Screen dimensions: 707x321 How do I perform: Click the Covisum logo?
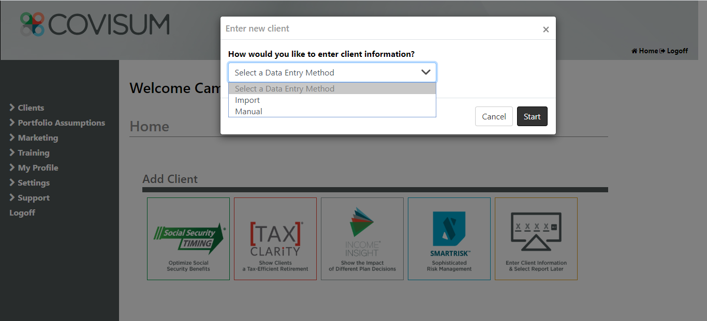coord(95,24)
